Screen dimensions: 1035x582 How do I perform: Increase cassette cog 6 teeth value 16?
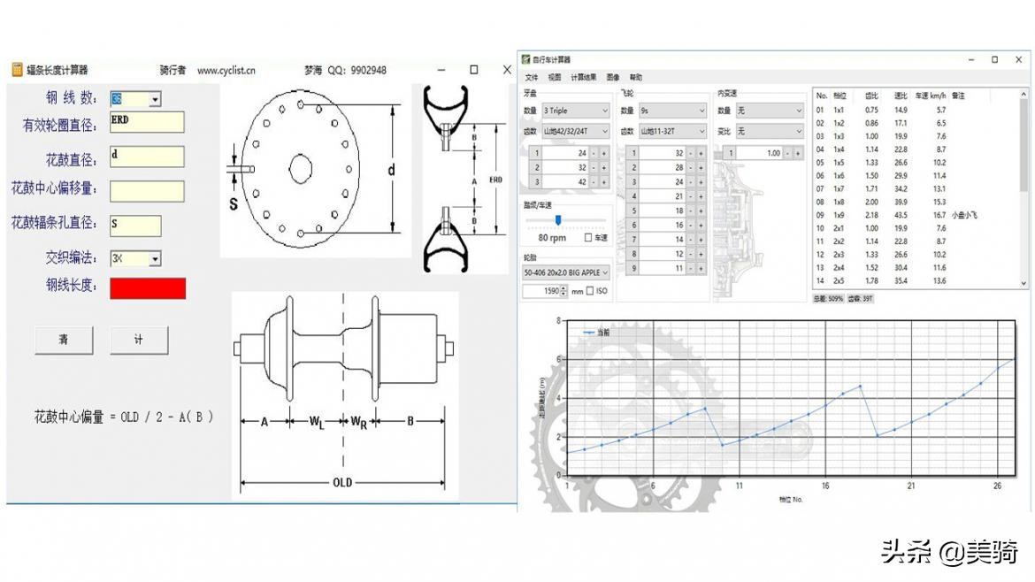(701, 225)
